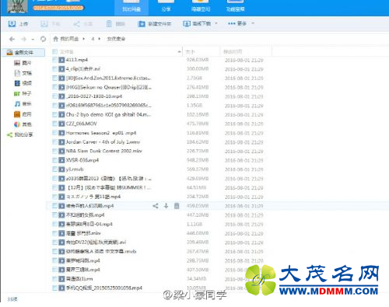The height and width of the screenshot is (307, 389).
Task: Select the file Chu-2 byo demo KOI ga shitai
Action: click(x=108, y=114)
